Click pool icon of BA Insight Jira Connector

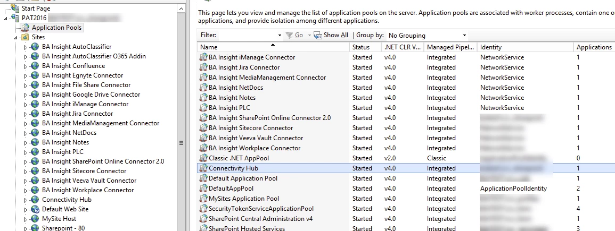tap(203, 67)
